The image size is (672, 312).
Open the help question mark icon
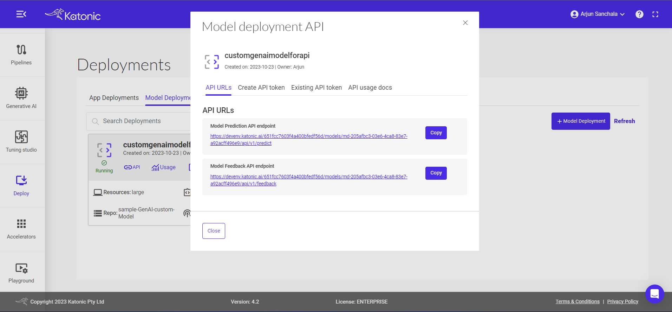[639, 14]
